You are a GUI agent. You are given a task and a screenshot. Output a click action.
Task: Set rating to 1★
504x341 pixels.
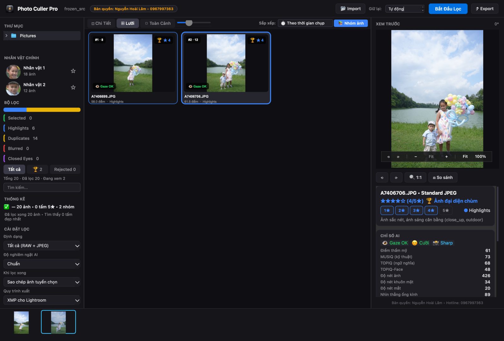tap(387, 210)
